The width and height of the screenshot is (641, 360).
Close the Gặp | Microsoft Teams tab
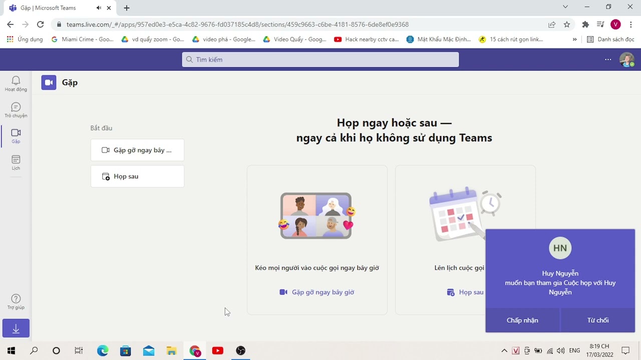(109, 8)
